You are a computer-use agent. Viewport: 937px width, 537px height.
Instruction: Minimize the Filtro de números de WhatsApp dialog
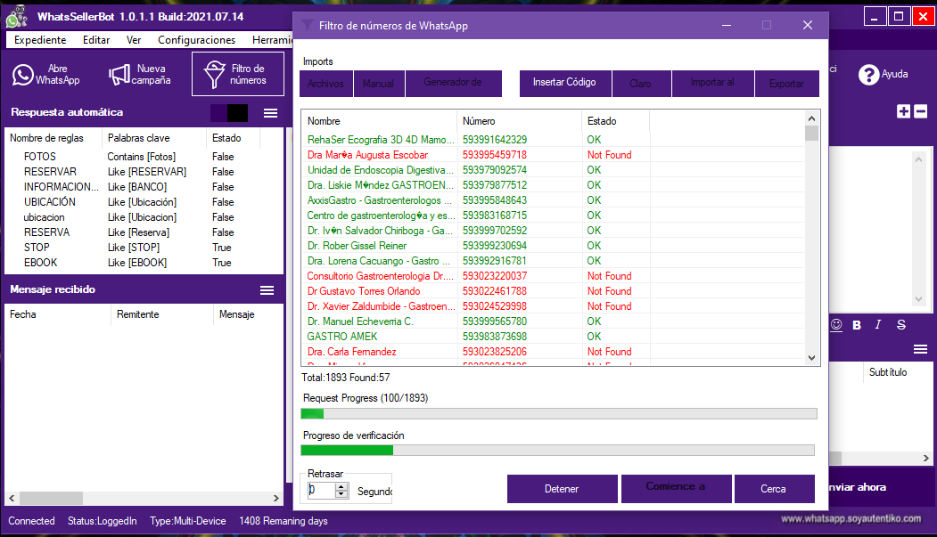pos(727,25)
